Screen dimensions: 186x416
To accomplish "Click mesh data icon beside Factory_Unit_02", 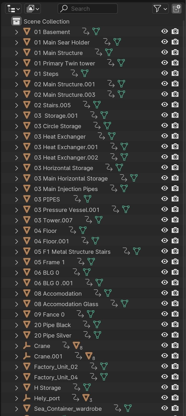I will pos(104,367).
